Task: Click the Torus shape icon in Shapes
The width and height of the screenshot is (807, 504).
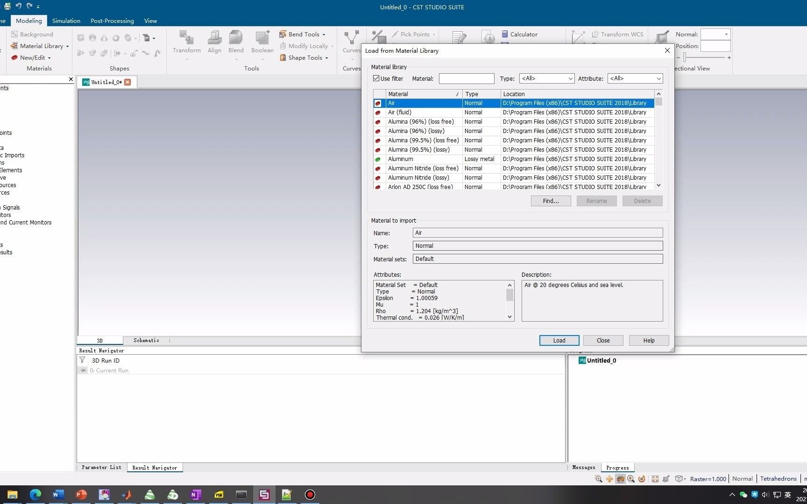Action: [x=116, y=38]
